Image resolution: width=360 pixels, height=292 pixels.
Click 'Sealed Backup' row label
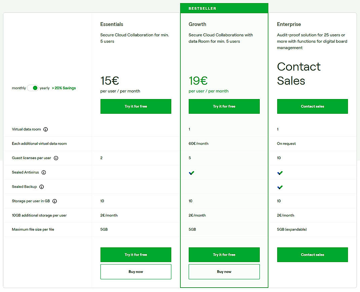[x=24, y=187]
